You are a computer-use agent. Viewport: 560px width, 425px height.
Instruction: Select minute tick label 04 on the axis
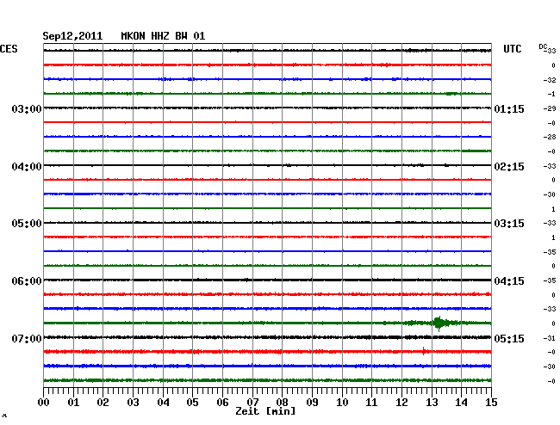tap(163, 403)
